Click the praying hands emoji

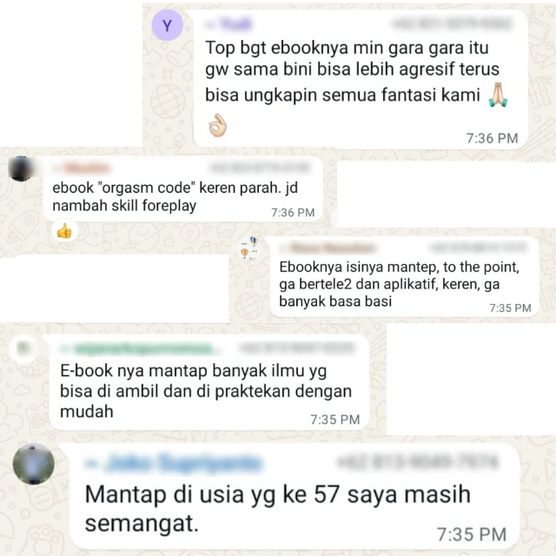point(498,95)
